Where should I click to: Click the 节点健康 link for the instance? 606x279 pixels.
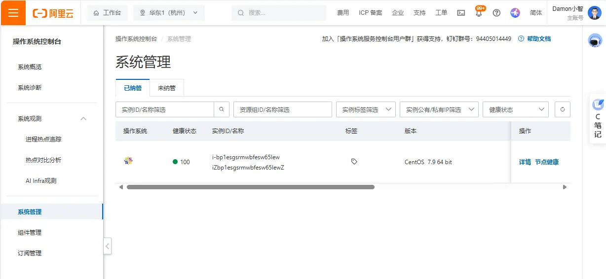(547, 162)
